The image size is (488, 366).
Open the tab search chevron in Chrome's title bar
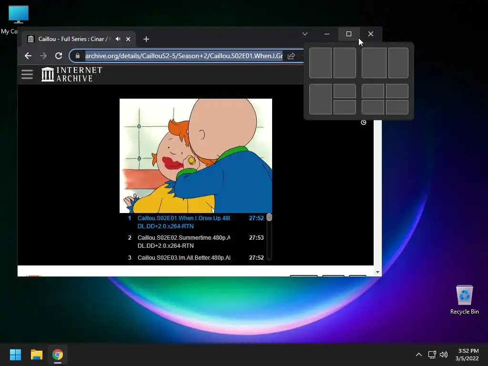[305, 34]
